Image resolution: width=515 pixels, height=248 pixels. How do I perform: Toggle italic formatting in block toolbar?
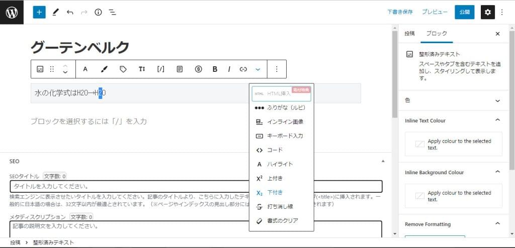[x=229, y=69]
